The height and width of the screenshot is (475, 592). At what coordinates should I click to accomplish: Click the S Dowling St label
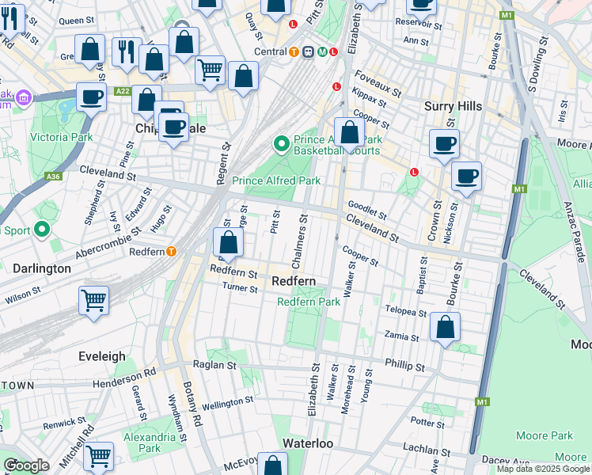pyautogui.click(x=538, y=65)
